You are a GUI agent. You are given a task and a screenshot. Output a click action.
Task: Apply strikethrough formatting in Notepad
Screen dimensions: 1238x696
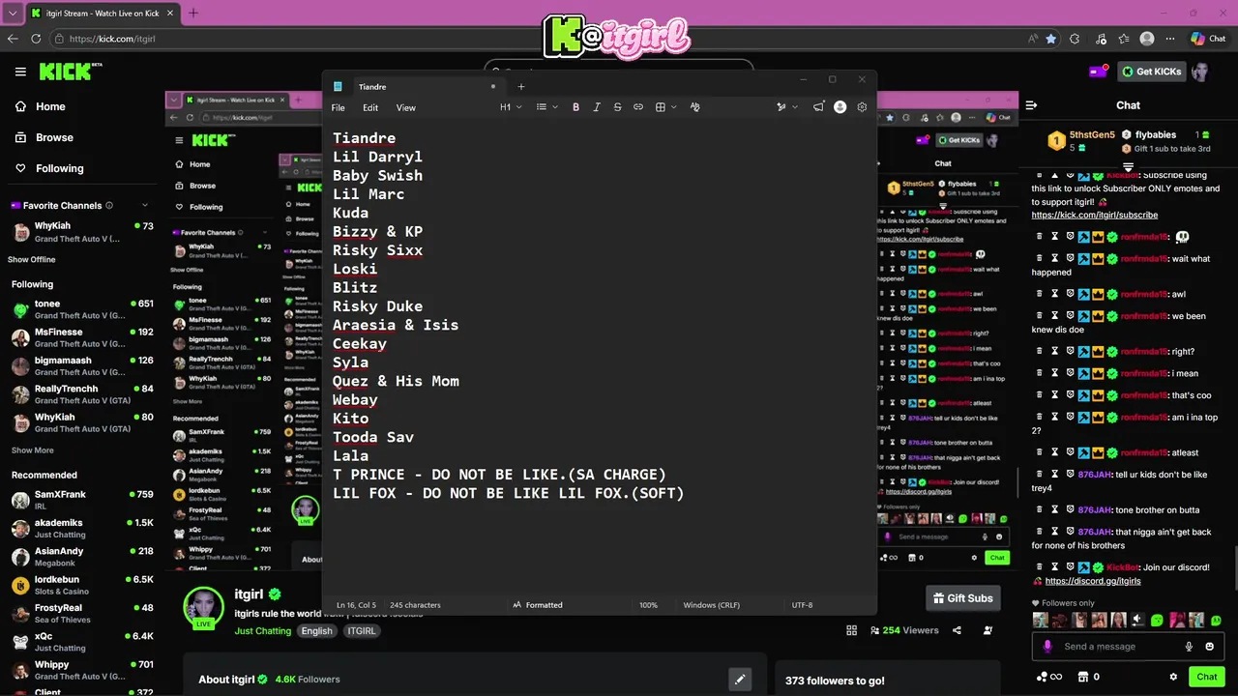[617, 107]
